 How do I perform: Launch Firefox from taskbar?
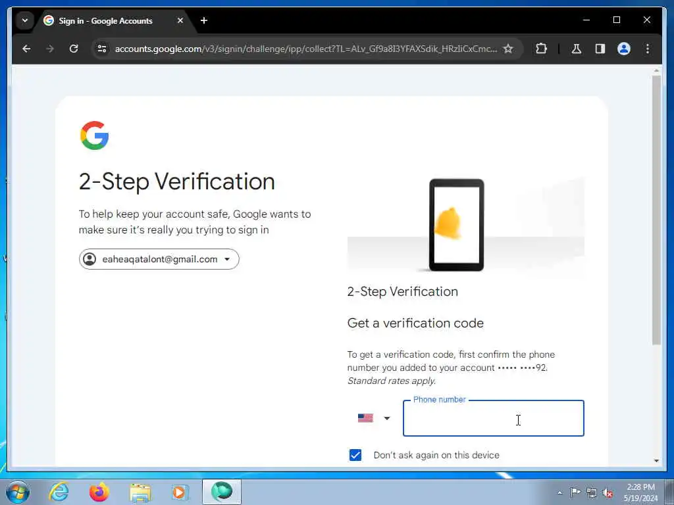point(99,492)
